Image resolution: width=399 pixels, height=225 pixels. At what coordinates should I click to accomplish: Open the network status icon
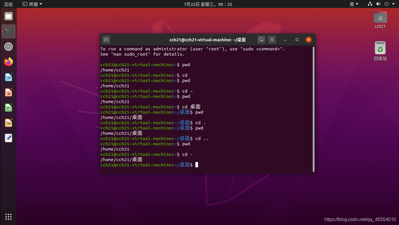tap(370, 4)
